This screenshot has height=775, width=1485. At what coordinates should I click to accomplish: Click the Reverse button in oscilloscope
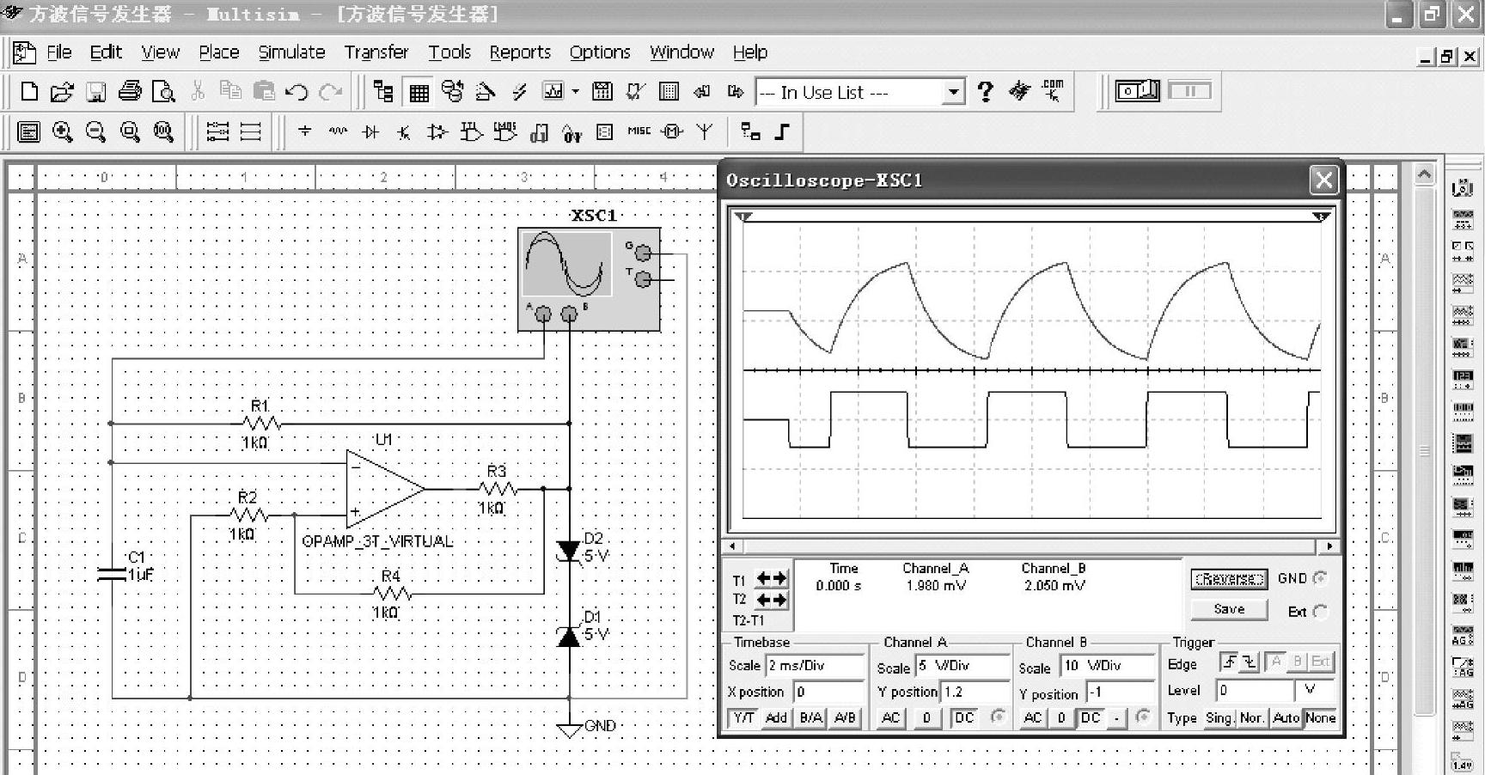1228,579
